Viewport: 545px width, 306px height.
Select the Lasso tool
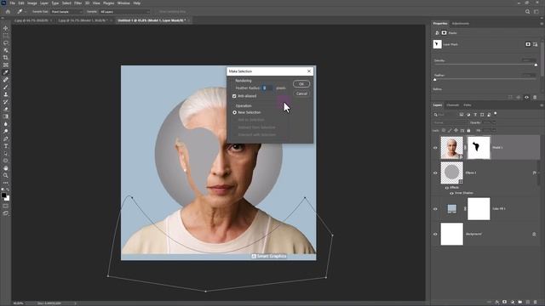pyautogui.click(x=6, y=43)
